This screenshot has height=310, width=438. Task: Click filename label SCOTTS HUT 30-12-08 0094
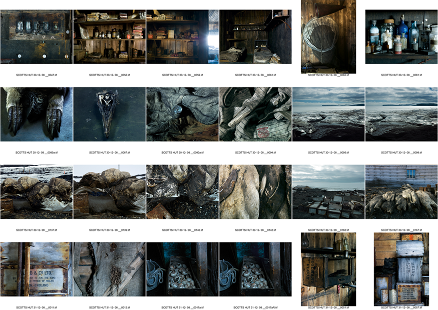[255, 153]
